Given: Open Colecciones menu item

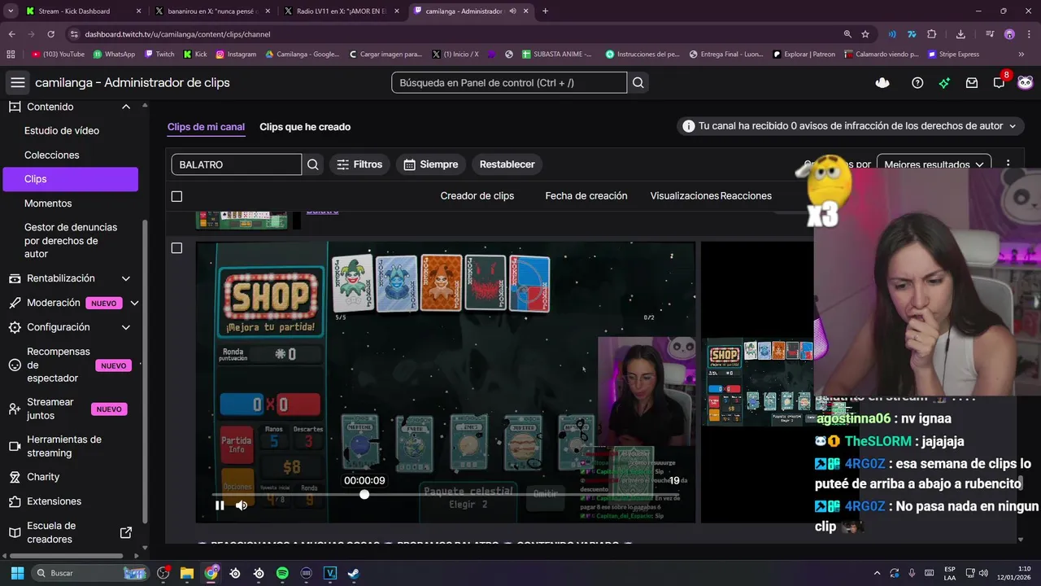Looking at the screenshot, I should [x=52, y=155].
